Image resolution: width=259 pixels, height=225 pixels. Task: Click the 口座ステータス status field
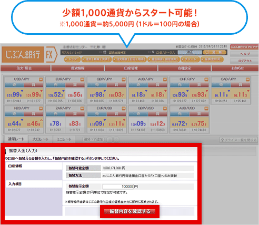pyautogui.click(x=190, y=52)
